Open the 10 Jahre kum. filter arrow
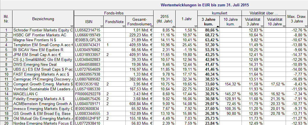 (239, 26)
